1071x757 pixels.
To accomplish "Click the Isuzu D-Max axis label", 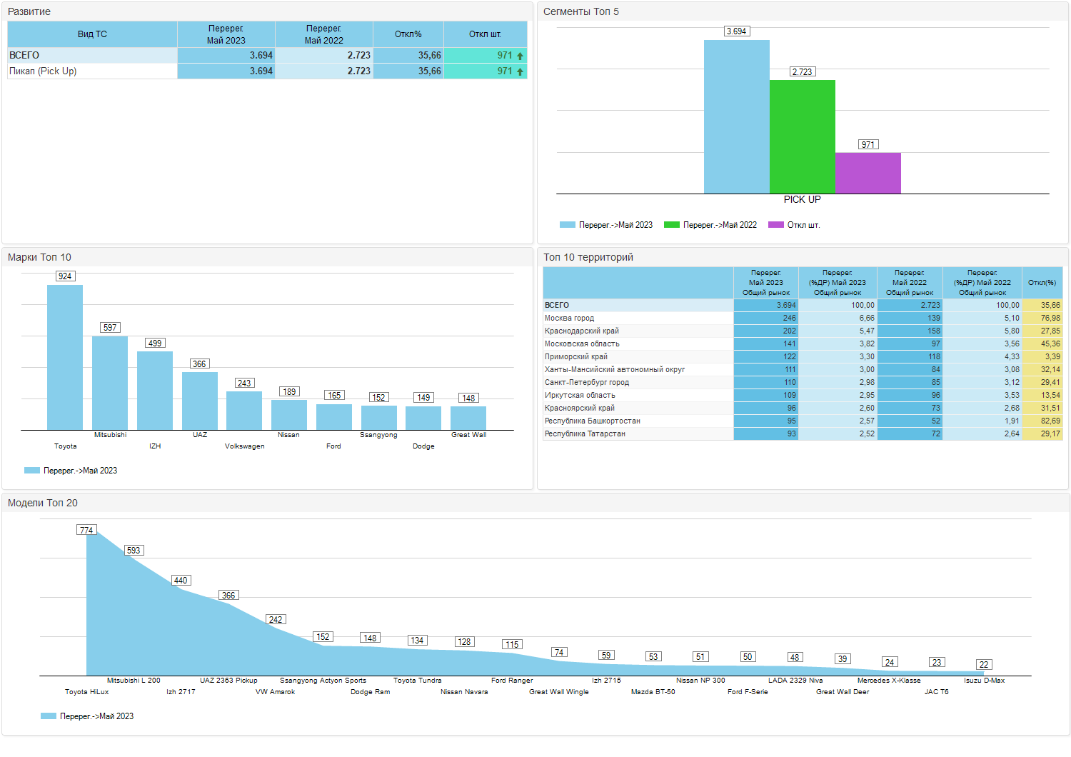I will click(x=984, y=681).
